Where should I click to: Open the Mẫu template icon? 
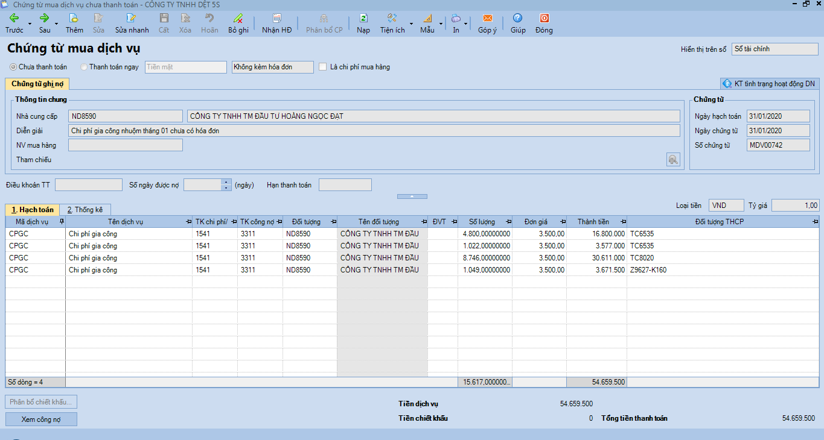click(427, 24)
